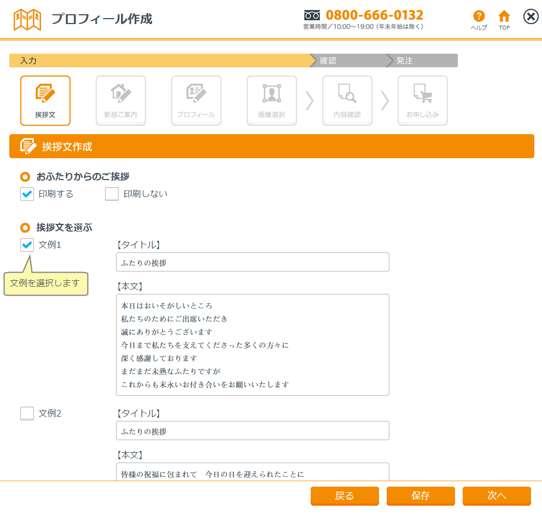Check the 印刷する checkbox
The width and height of the screenshot is (542, 514).
coord(27,194)
